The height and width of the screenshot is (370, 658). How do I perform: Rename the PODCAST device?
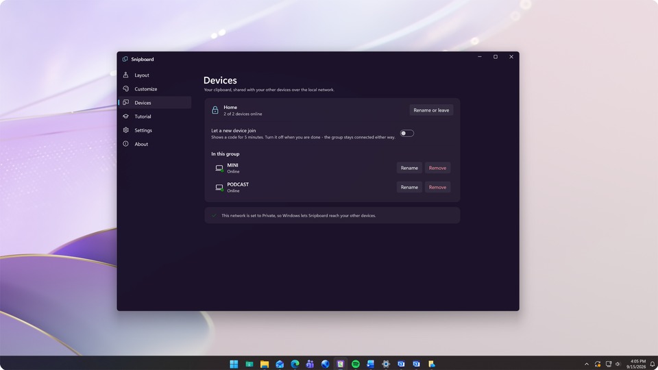point(409,187)
